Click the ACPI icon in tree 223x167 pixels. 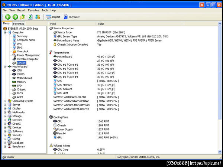(14, 97)
